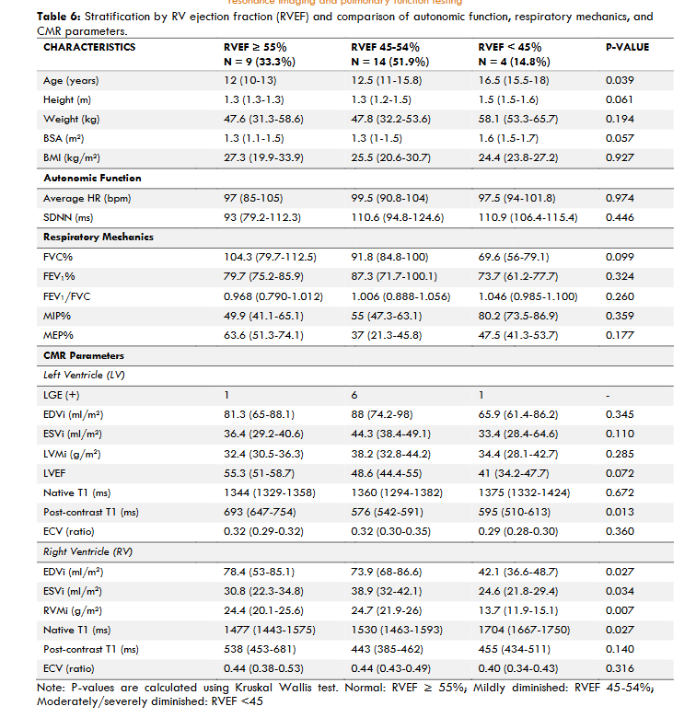Click the LV Post-contrast T1 p-value 0.013
Image resolution: width=696 pixels, height=718 pixels.
coord(620,512)
